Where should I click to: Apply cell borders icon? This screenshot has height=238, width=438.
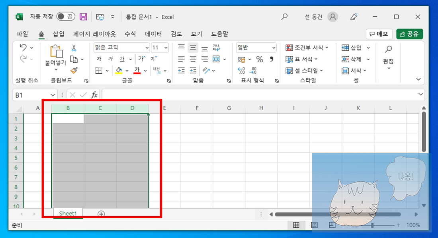click(x=99, y=71)
